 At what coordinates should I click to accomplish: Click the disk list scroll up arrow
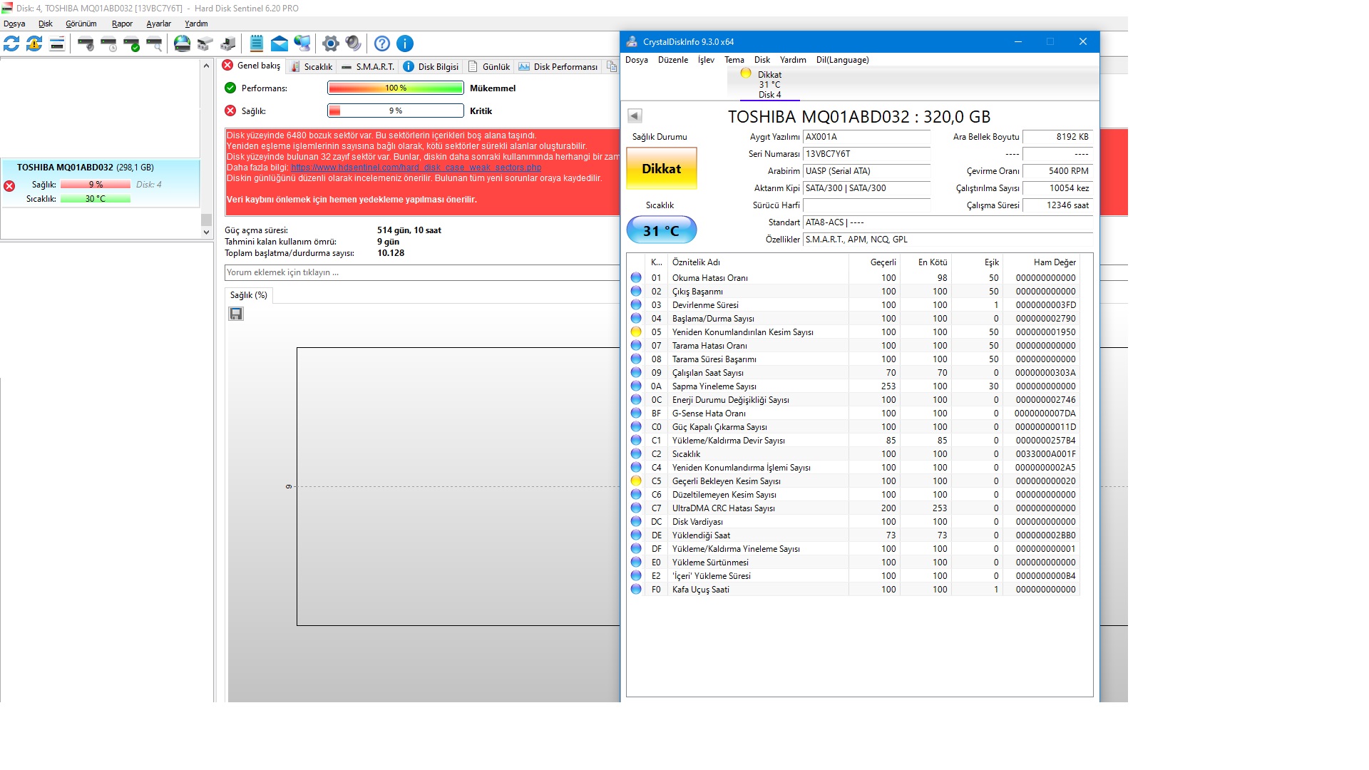coord(206,66)
